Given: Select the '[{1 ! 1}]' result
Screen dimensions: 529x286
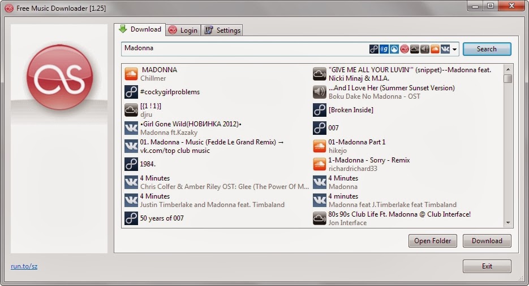Looking at the screenshot, I should click(x=150, y=106).
